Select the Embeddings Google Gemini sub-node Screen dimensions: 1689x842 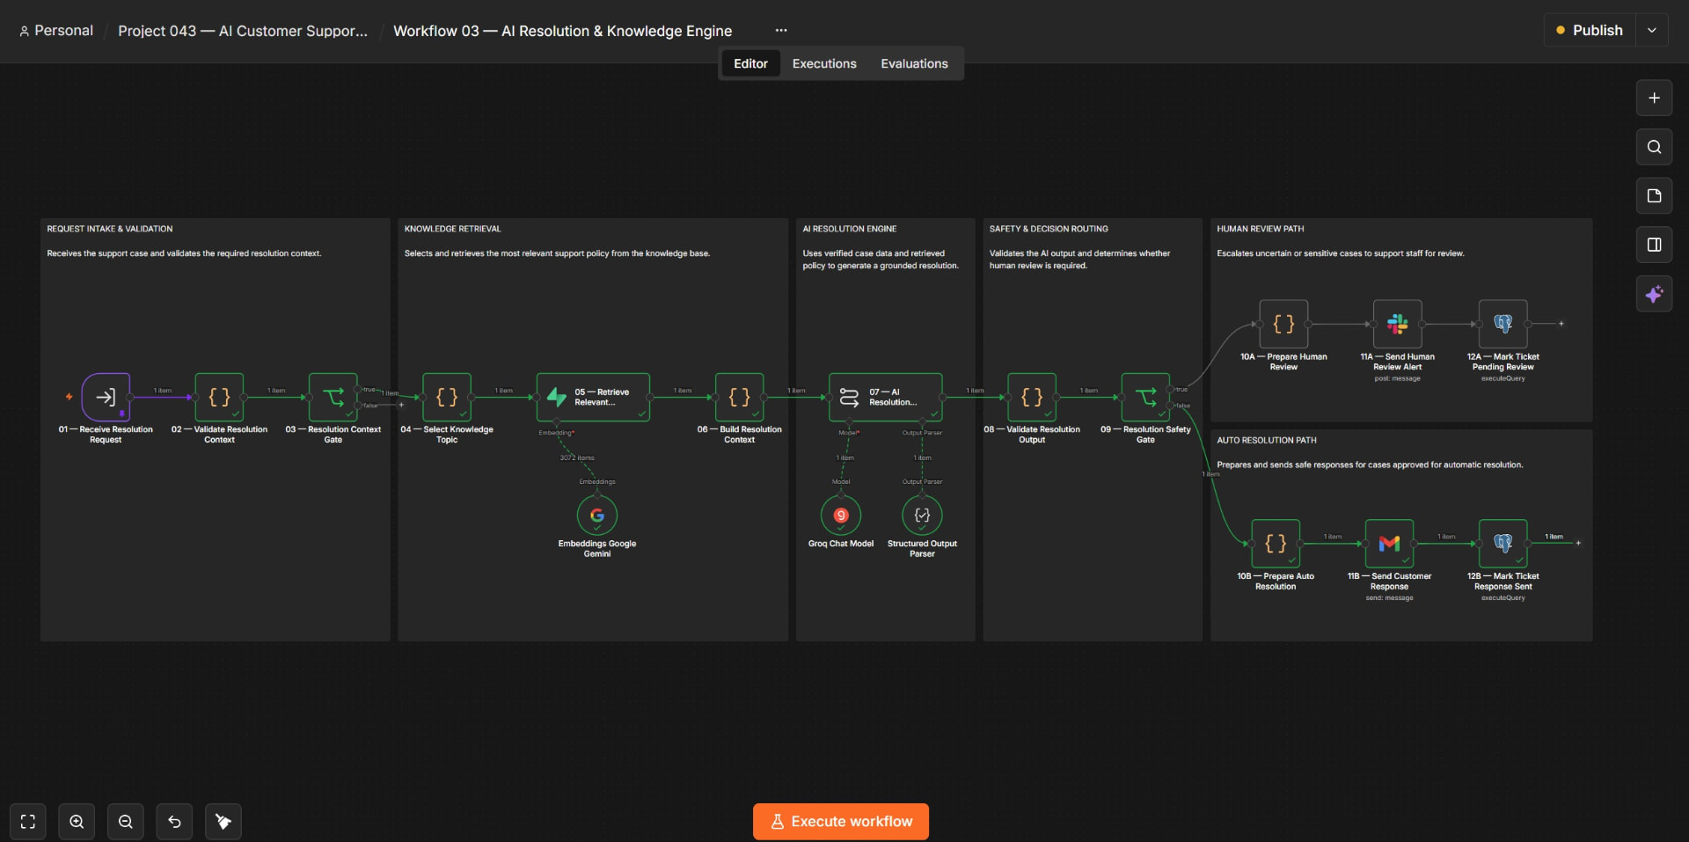597,516
